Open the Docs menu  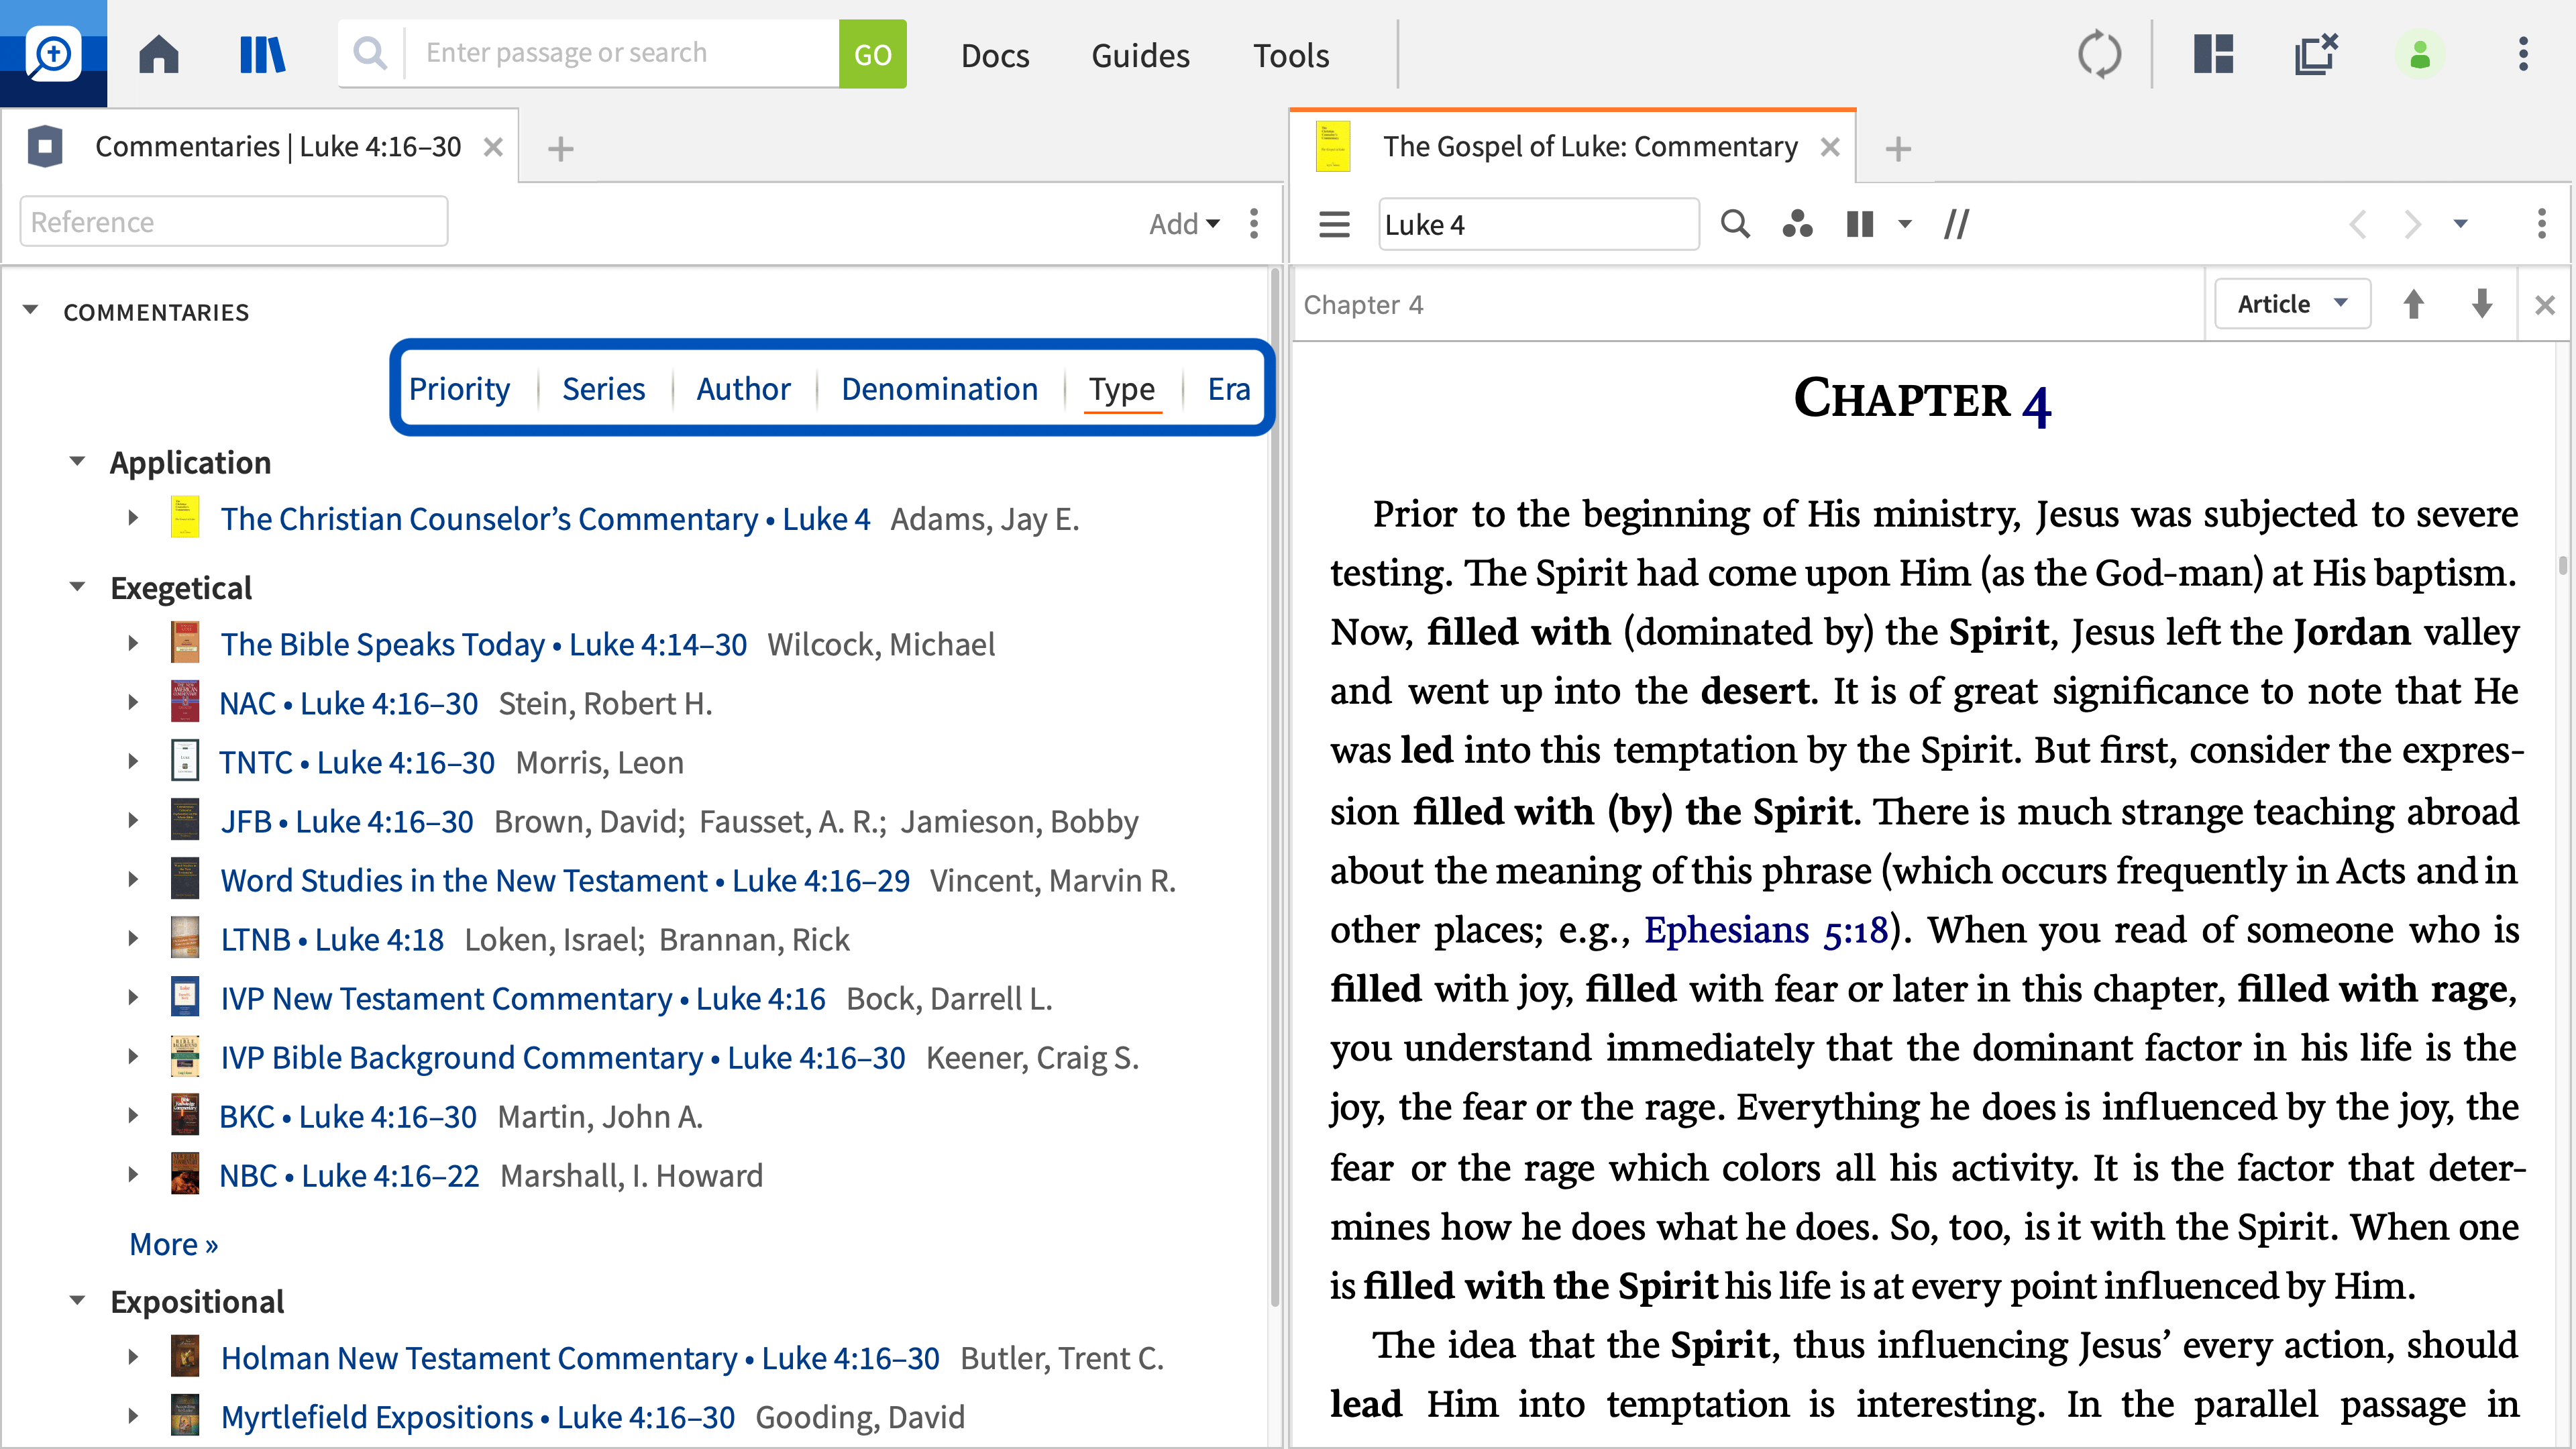point(995,55)
